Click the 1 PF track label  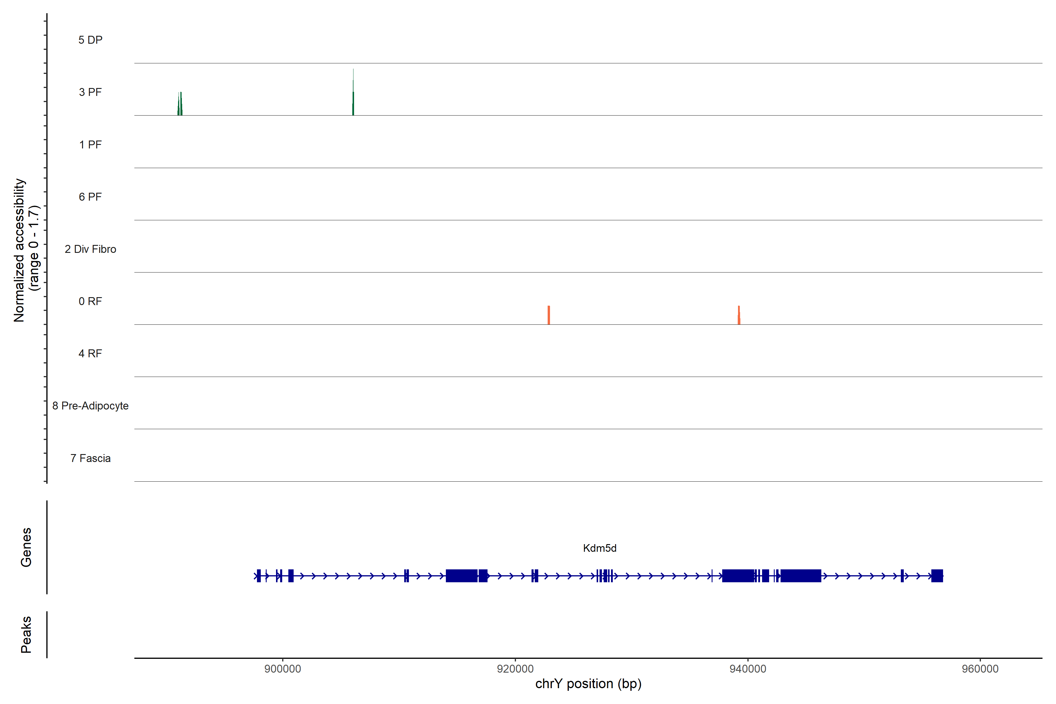[x=90, y=145]
